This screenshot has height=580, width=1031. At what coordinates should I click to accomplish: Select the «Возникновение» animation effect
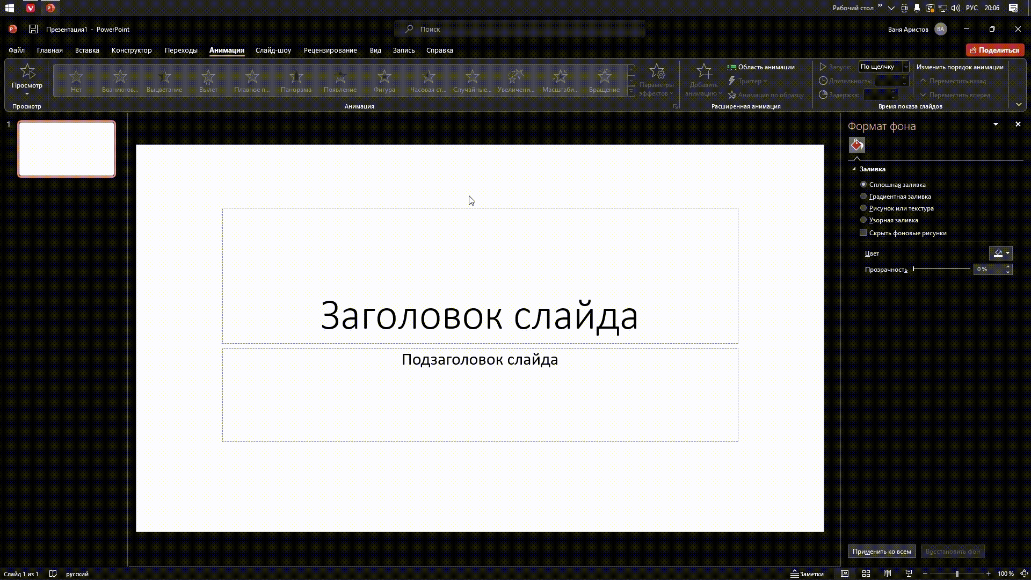pyautogui.click(x=119, y=81)
